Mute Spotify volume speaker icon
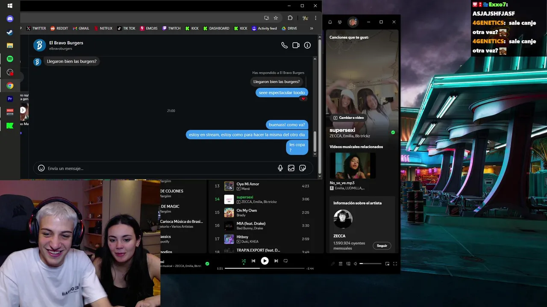Image resolution: width=547 pixels, height=307 pixels. [x=355, y=264]
